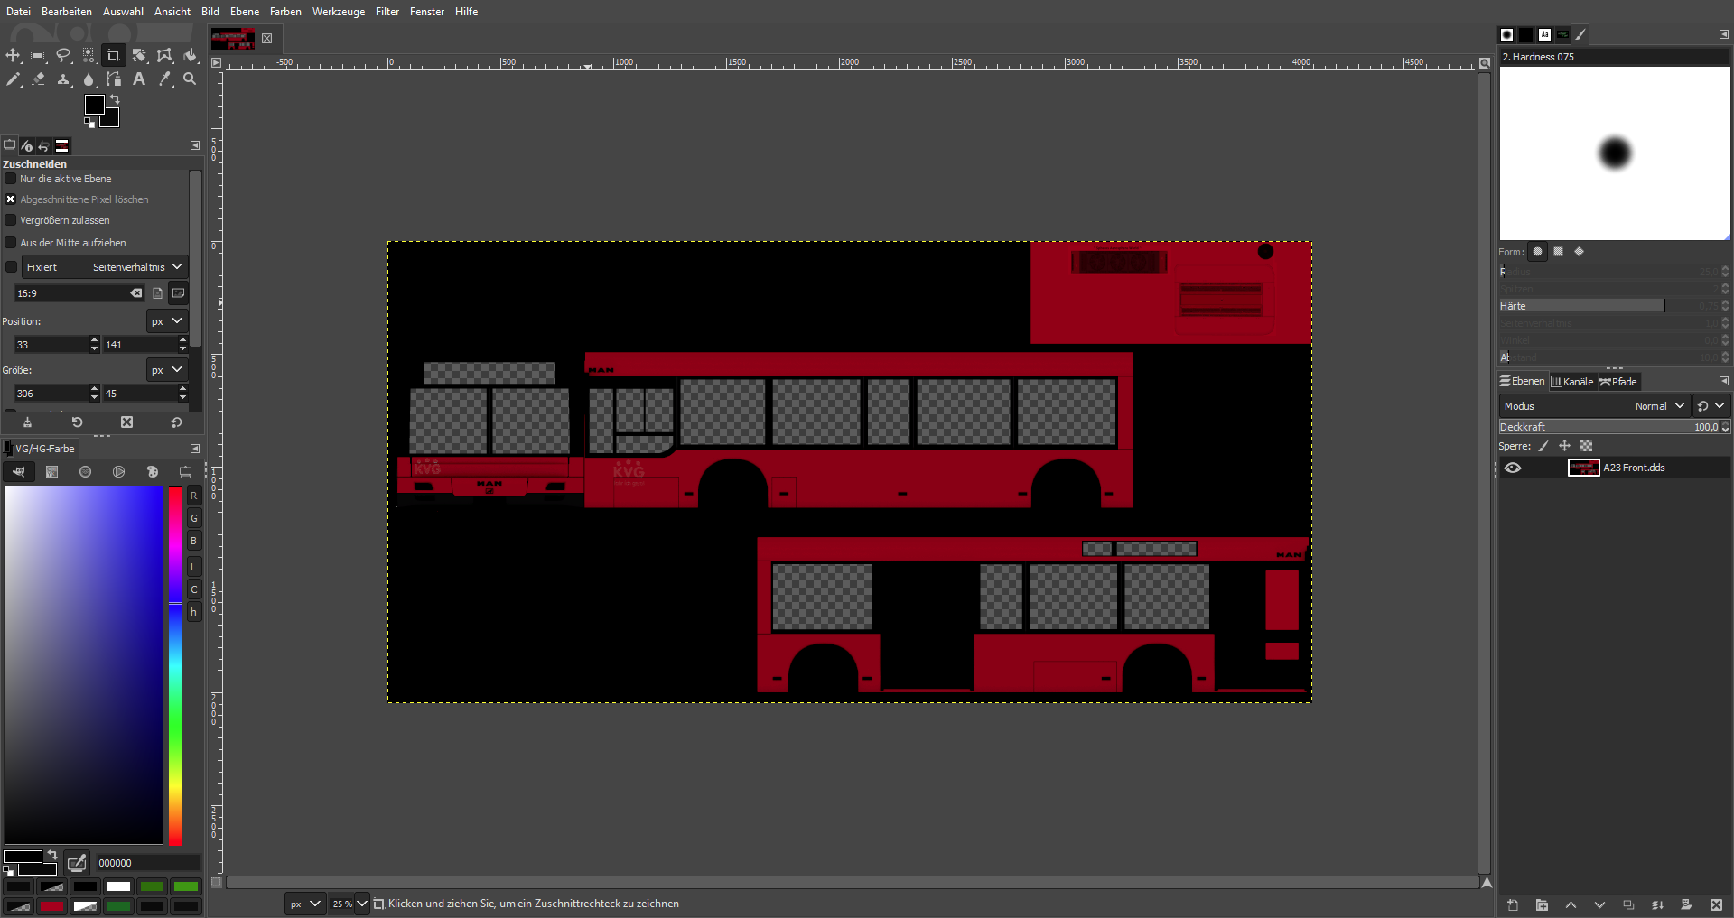
Task: Add a layer mask using mask icon
Action: 1686,904
